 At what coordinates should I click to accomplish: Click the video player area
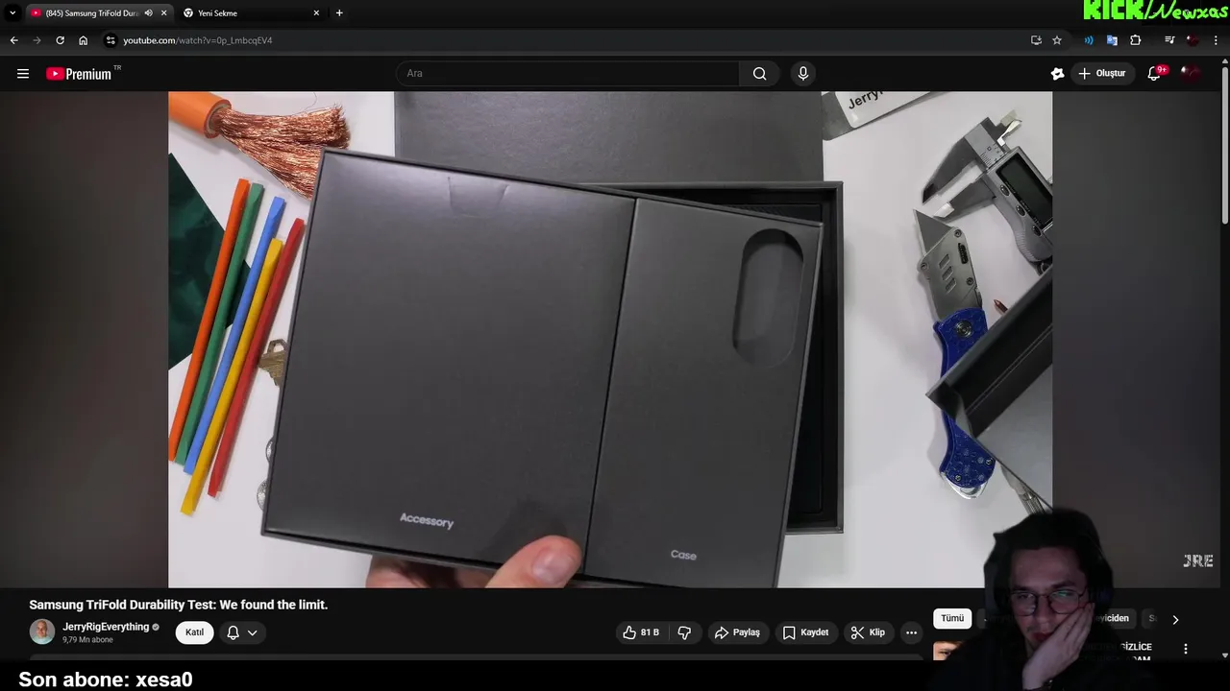pyautogui.click(x=610, y=340)
